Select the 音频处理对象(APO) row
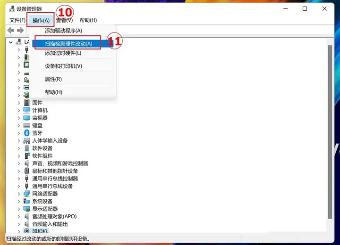340x245 pixels. [54, 216]
